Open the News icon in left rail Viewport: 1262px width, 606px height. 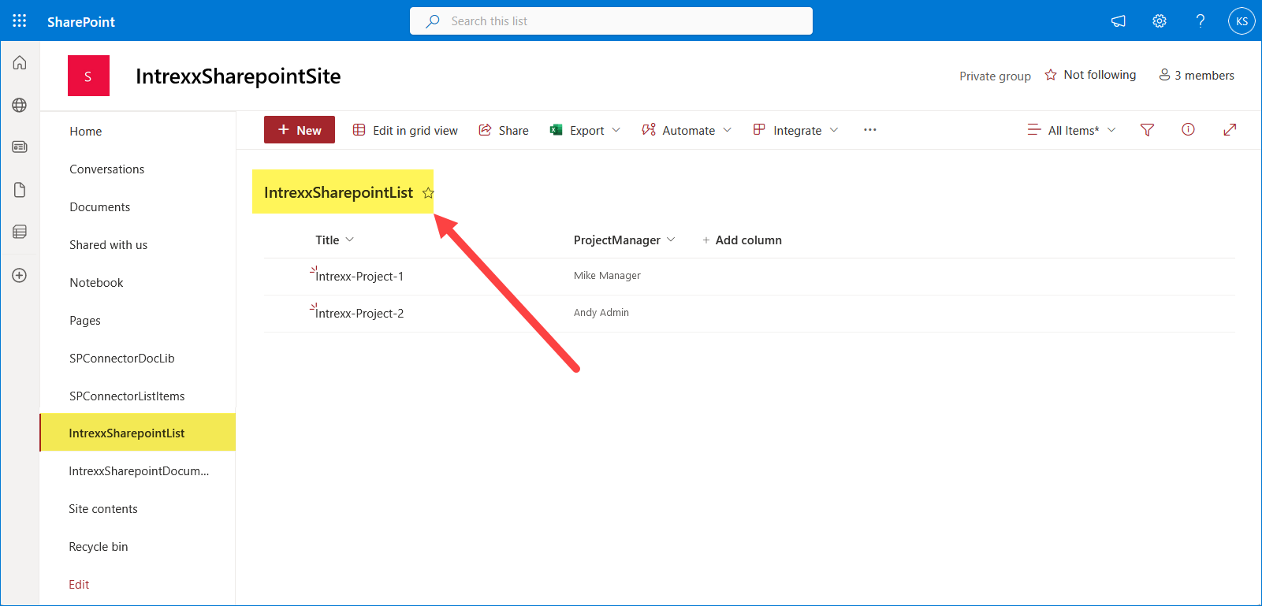pos(20,147)
